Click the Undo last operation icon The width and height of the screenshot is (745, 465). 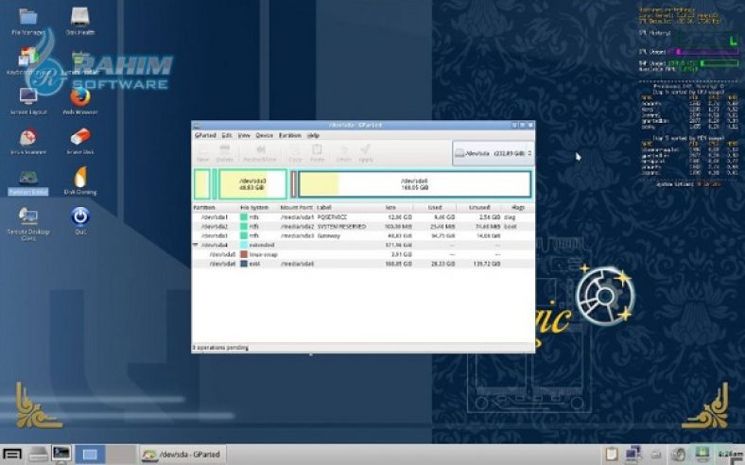[x=344, y=153]
